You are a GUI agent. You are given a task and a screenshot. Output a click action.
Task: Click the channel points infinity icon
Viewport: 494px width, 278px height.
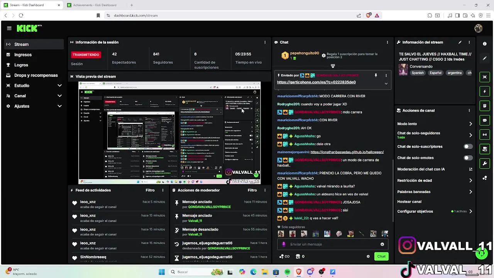click(x=284, y=256)
